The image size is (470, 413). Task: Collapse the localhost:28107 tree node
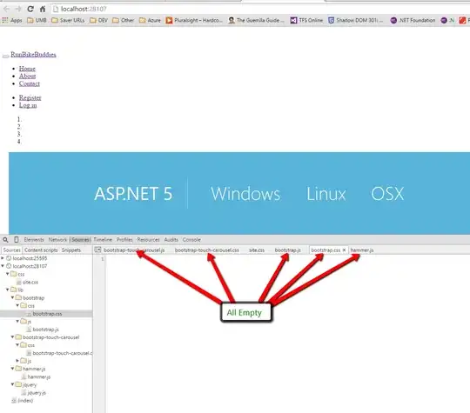[3, 266]
